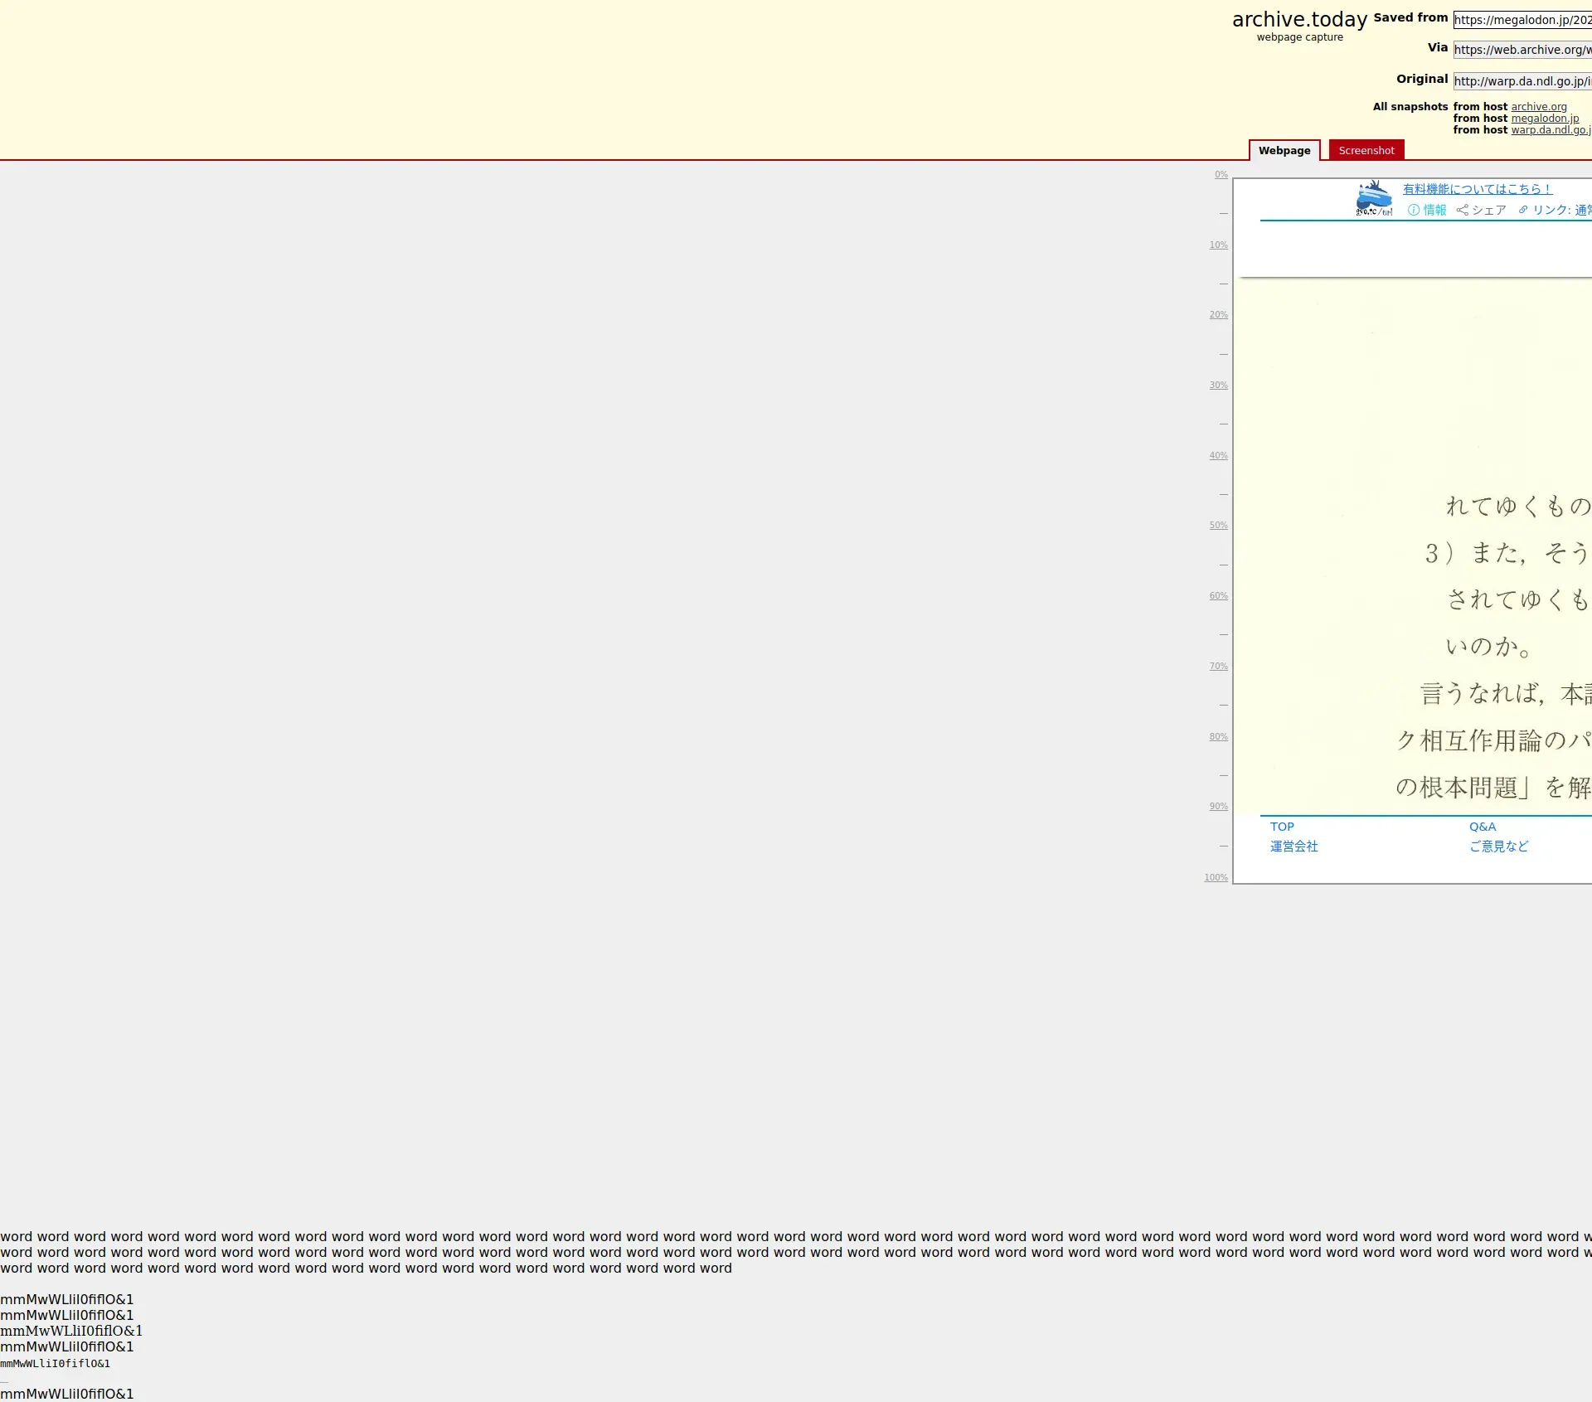Jump to the 100% page marker
The image size is (1592, 1402).
(x=1216, y=878)
